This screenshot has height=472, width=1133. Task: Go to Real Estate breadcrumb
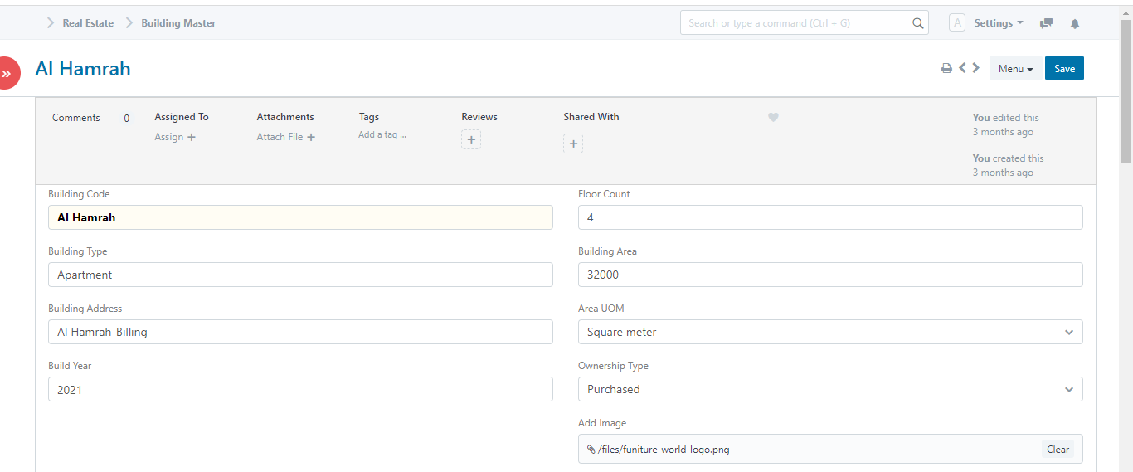click(88, 23)
